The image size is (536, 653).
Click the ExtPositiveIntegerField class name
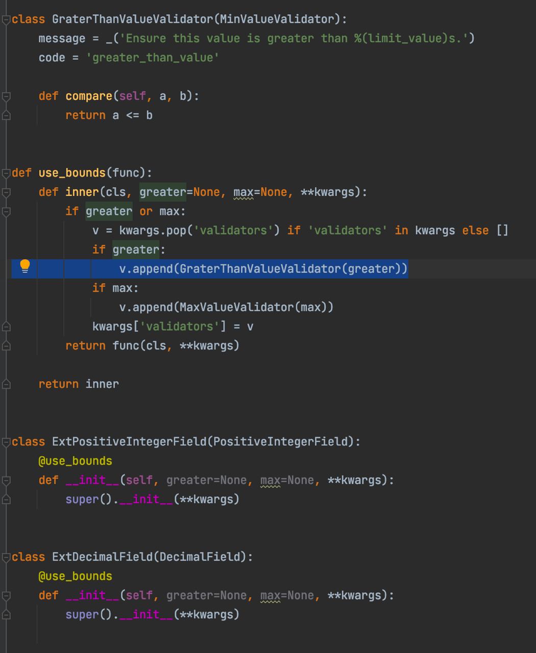129,442
